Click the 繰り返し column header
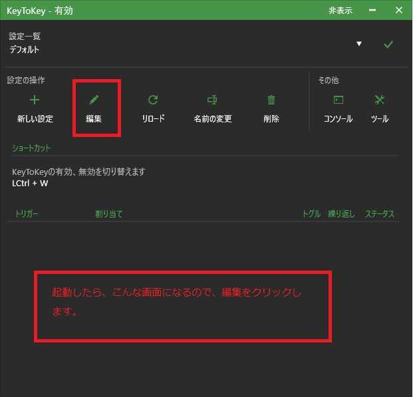 [x=341, y=214]
